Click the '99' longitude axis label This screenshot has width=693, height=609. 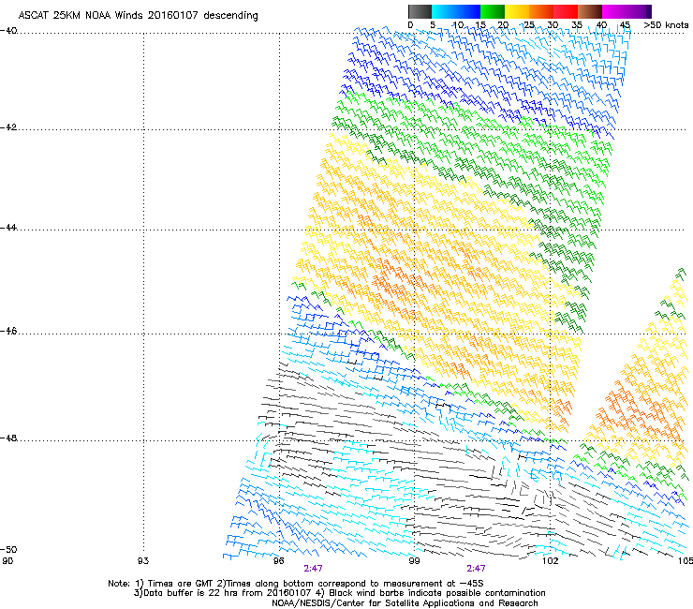(414, 561)
